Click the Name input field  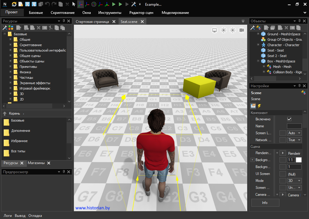294,126
